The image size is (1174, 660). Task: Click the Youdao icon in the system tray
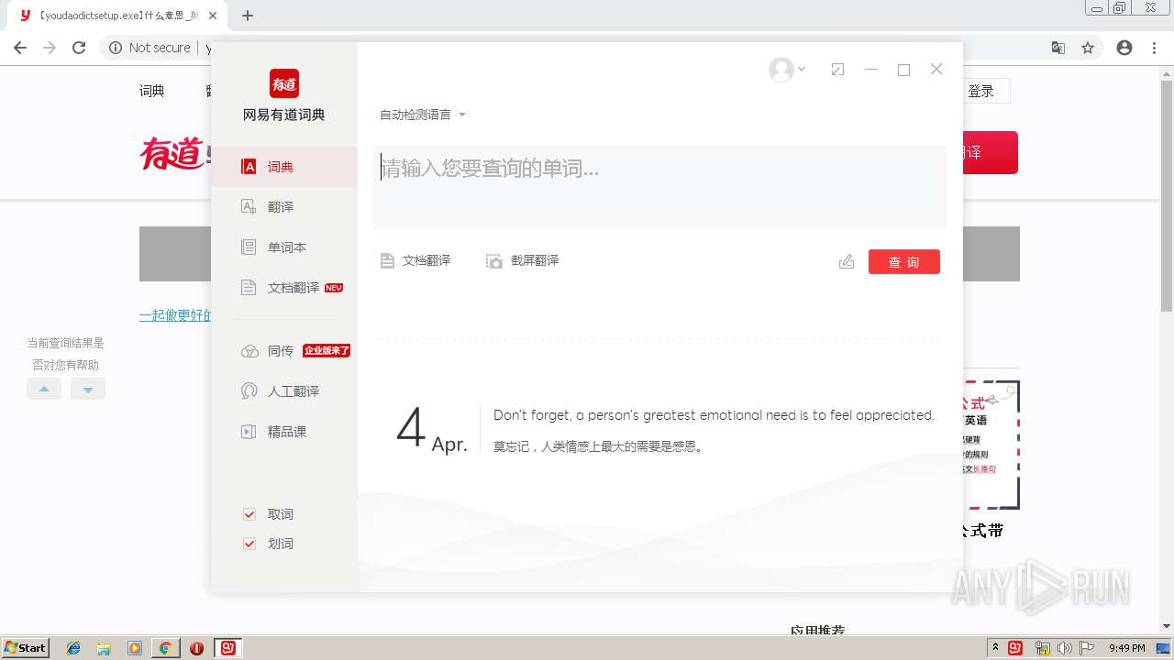coord(1015,648)
